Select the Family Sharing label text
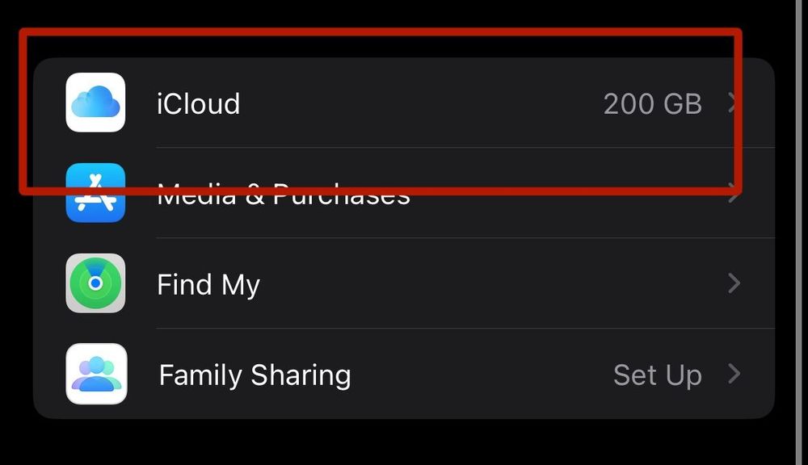This screenshot has height=465, width=808. (x=255, y=375)
